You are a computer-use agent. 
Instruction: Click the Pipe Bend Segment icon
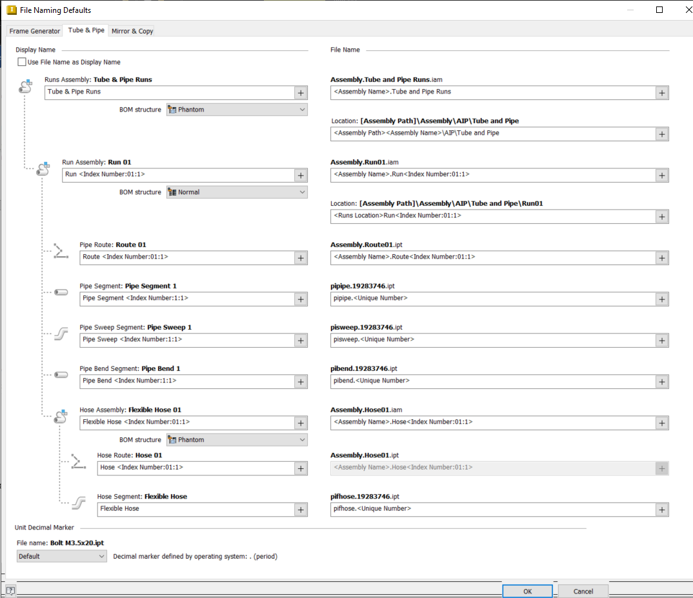tap(61, 375)
